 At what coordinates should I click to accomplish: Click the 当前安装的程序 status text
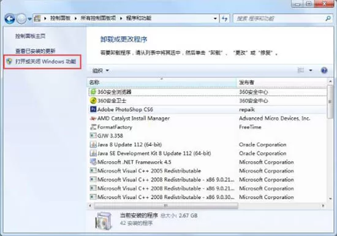(x=139, y=215)
